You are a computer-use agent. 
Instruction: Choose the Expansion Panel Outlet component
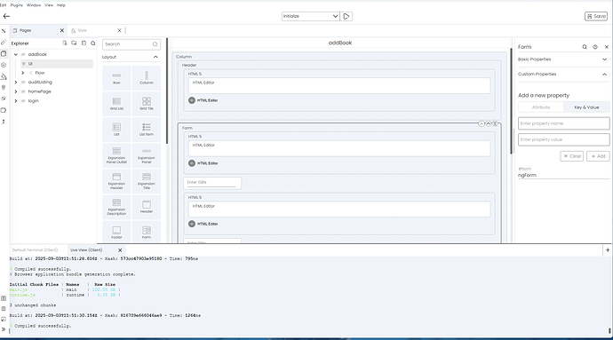pos(116,155)
